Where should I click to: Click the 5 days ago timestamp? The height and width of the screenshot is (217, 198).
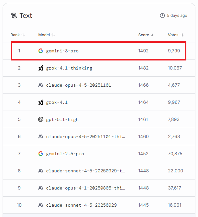(x=177, y=16)
